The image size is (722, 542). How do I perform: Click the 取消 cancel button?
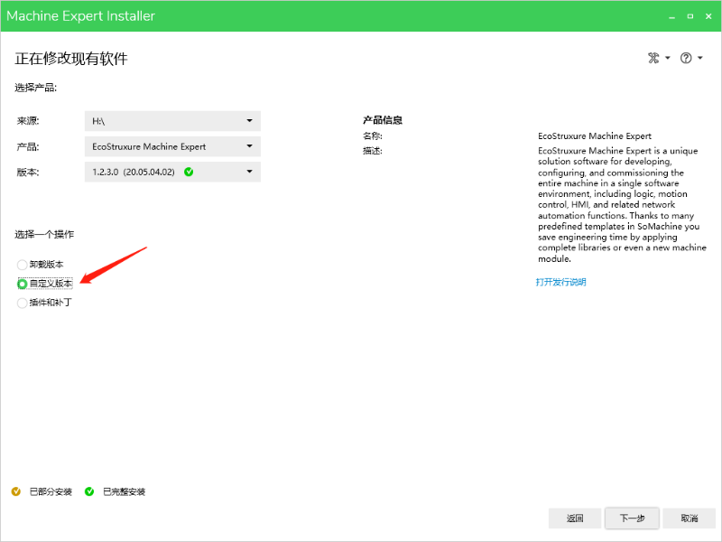coord(690,518)
